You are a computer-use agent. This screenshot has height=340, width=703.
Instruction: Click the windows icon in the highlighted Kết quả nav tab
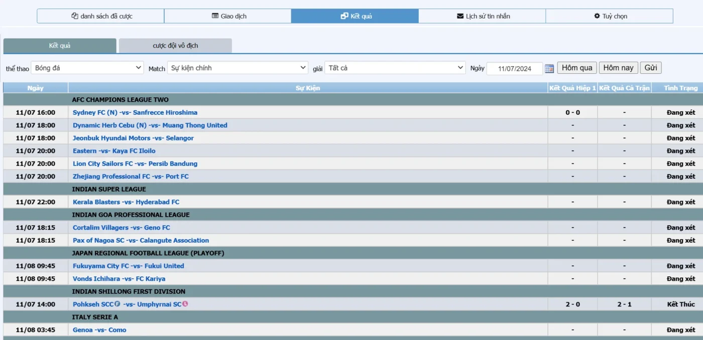344,16
